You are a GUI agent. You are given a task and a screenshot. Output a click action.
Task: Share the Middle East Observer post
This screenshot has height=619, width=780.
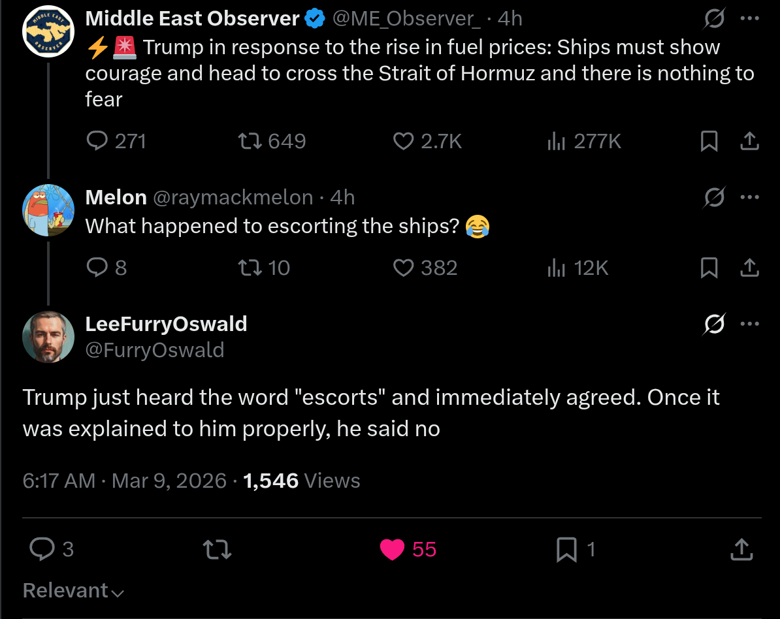[x=749, y=141]
